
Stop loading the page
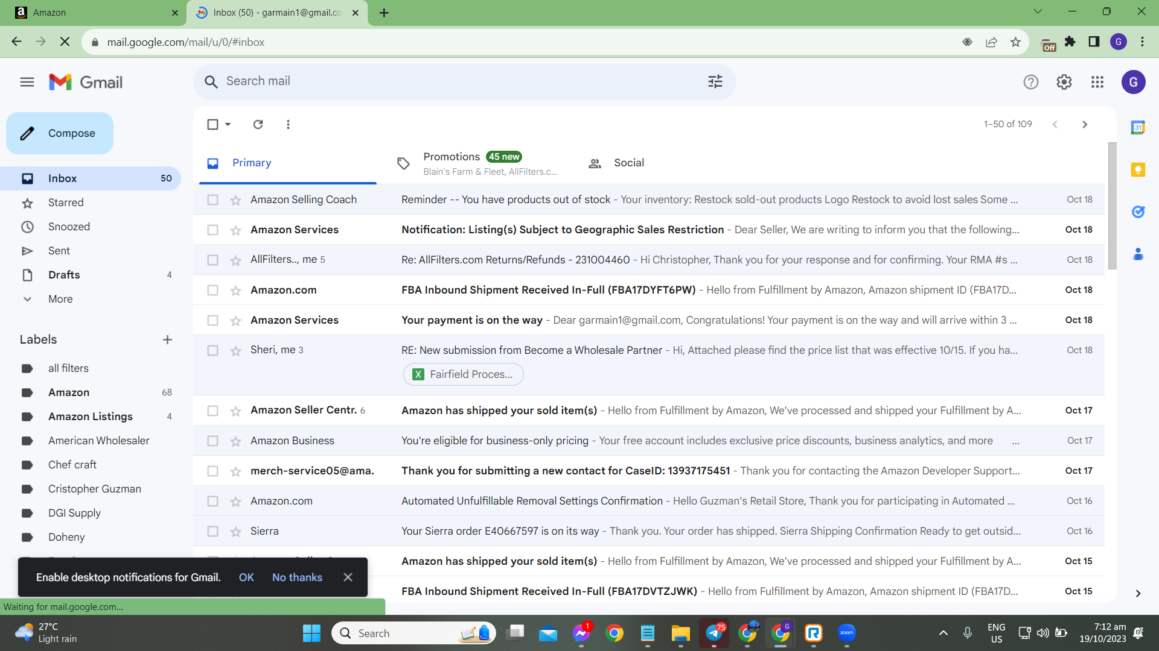[x=65, y=42]
